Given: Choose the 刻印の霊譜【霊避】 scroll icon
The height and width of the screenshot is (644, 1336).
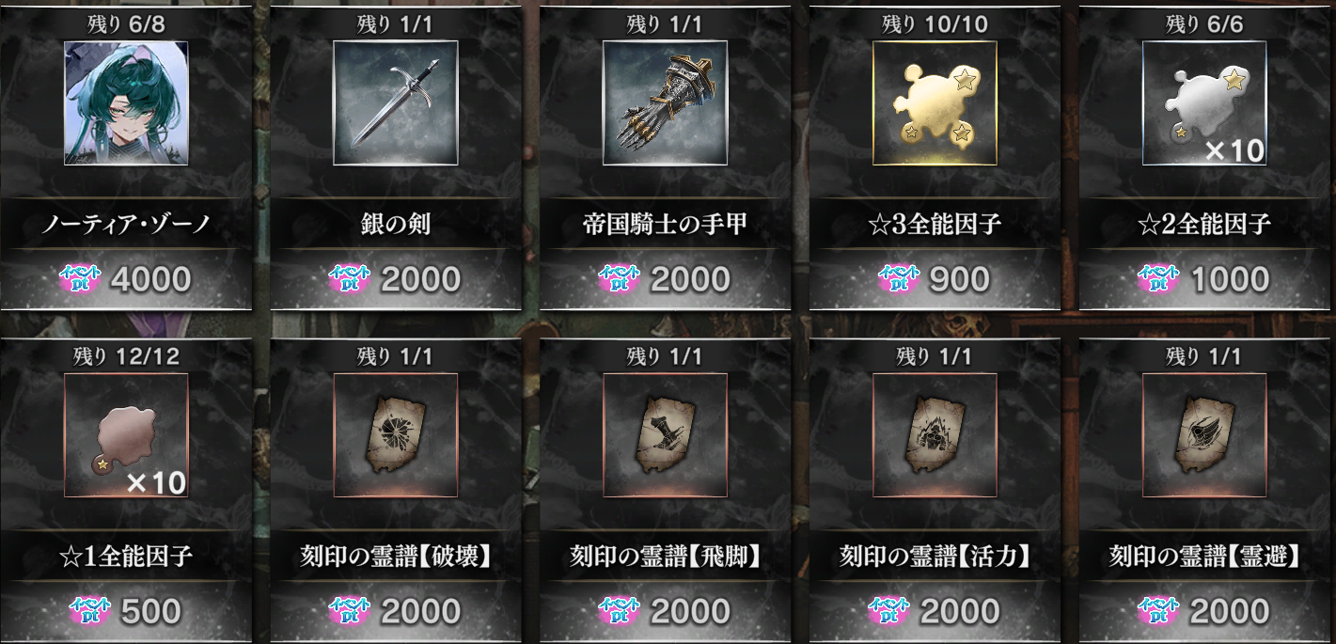Looking at the screenshot, I should [1204, 435].
